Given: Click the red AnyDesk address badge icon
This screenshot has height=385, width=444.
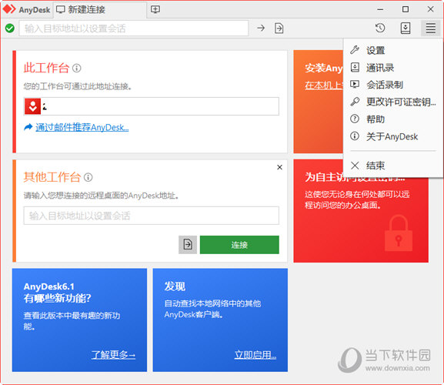Looking at the screenshot, I should pos(32,106).
